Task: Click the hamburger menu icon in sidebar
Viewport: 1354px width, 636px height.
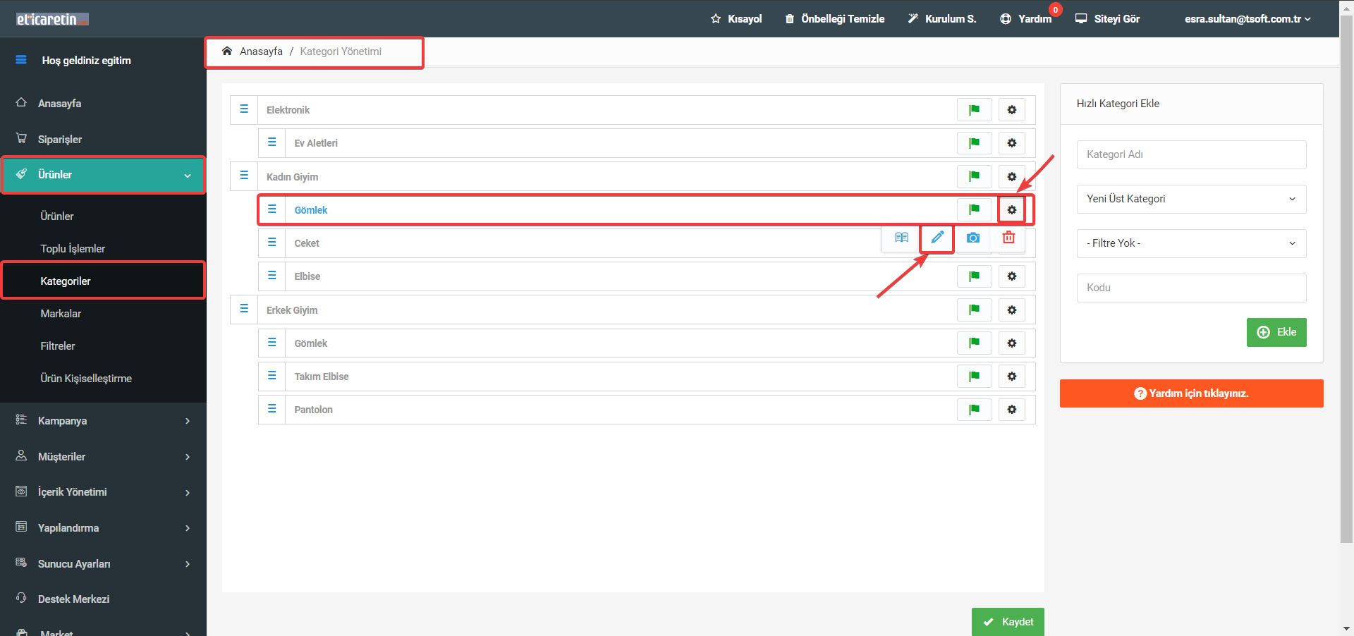Action: [21, 60]
